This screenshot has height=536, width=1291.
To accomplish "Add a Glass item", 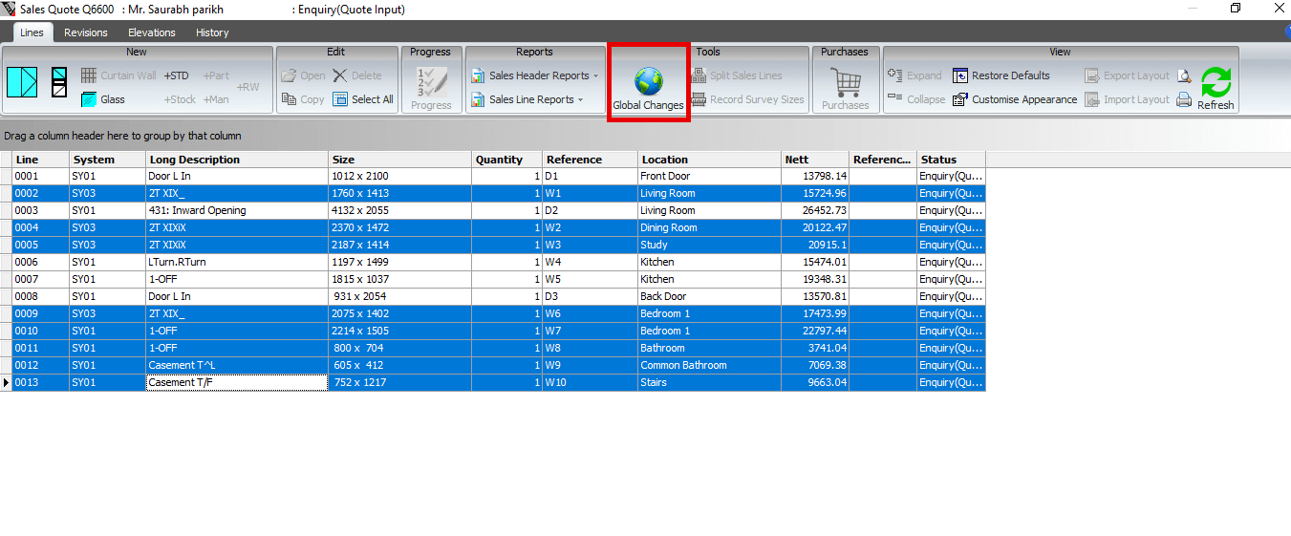I will 103,99.
